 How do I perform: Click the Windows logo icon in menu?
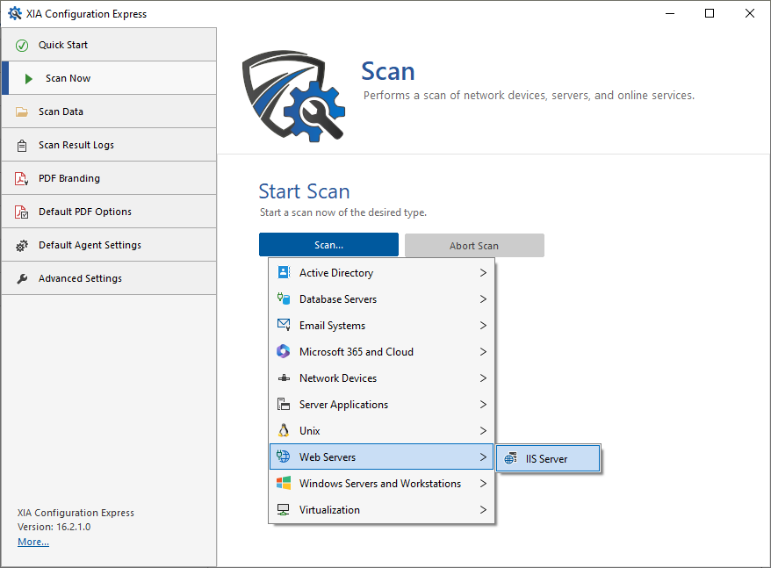click(x=284, y=483)
